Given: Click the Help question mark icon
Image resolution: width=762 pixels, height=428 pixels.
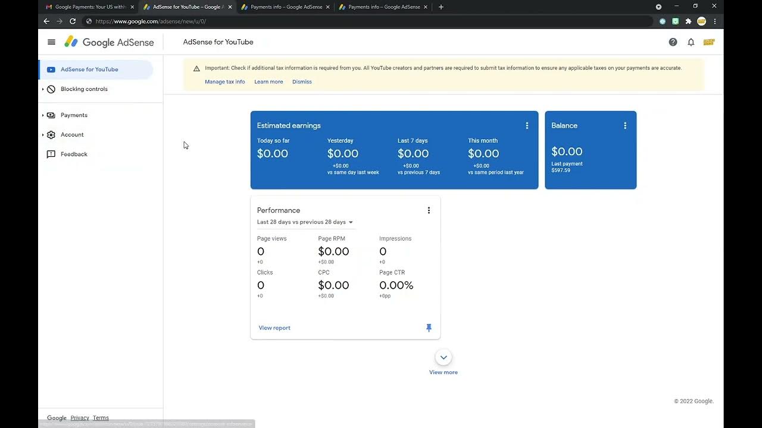Looking at the screenshot, I should point(673,42).
